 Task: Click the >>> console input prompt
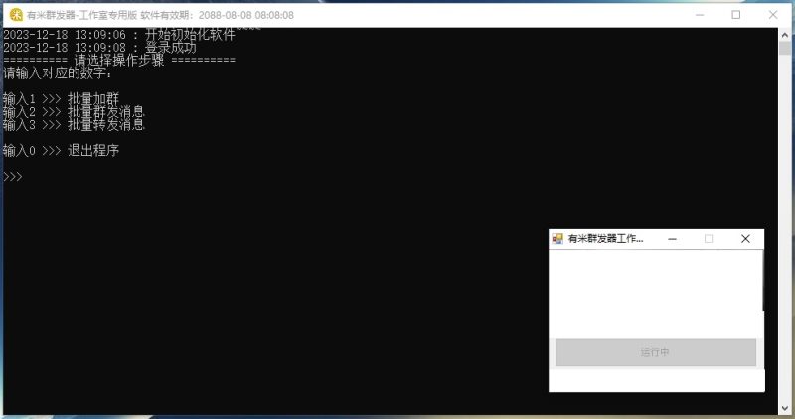pos(13,177)
